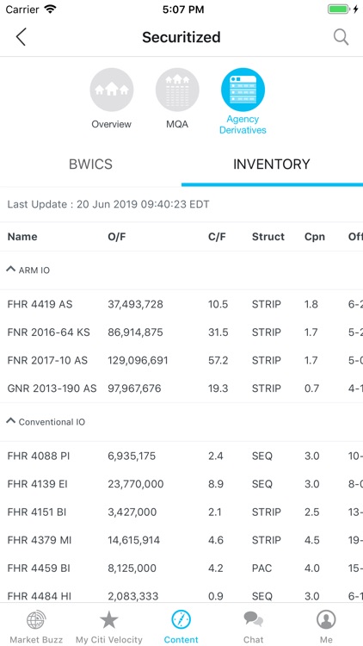Select row FHR 4419 AS
This screenshot has width=363, height=646.
181,304
